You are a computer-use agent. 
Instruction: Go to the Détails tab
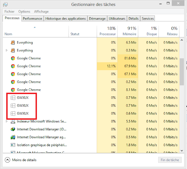point(134,19)
